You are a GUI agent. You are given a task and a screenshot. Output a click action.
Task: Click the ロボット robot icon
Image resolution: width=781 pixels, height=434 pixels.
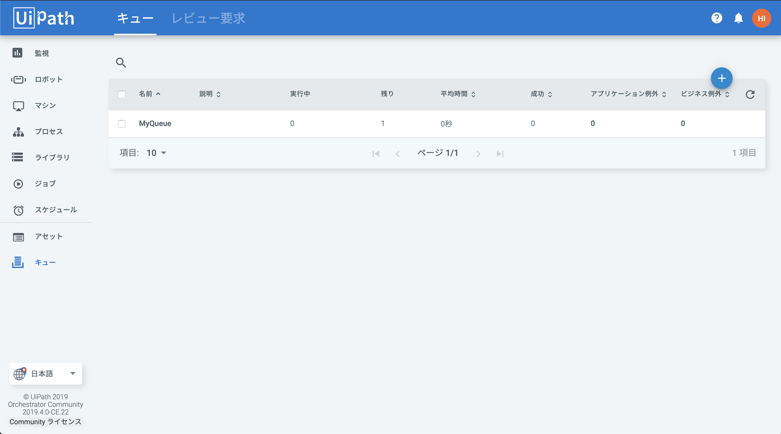(18, 79)
